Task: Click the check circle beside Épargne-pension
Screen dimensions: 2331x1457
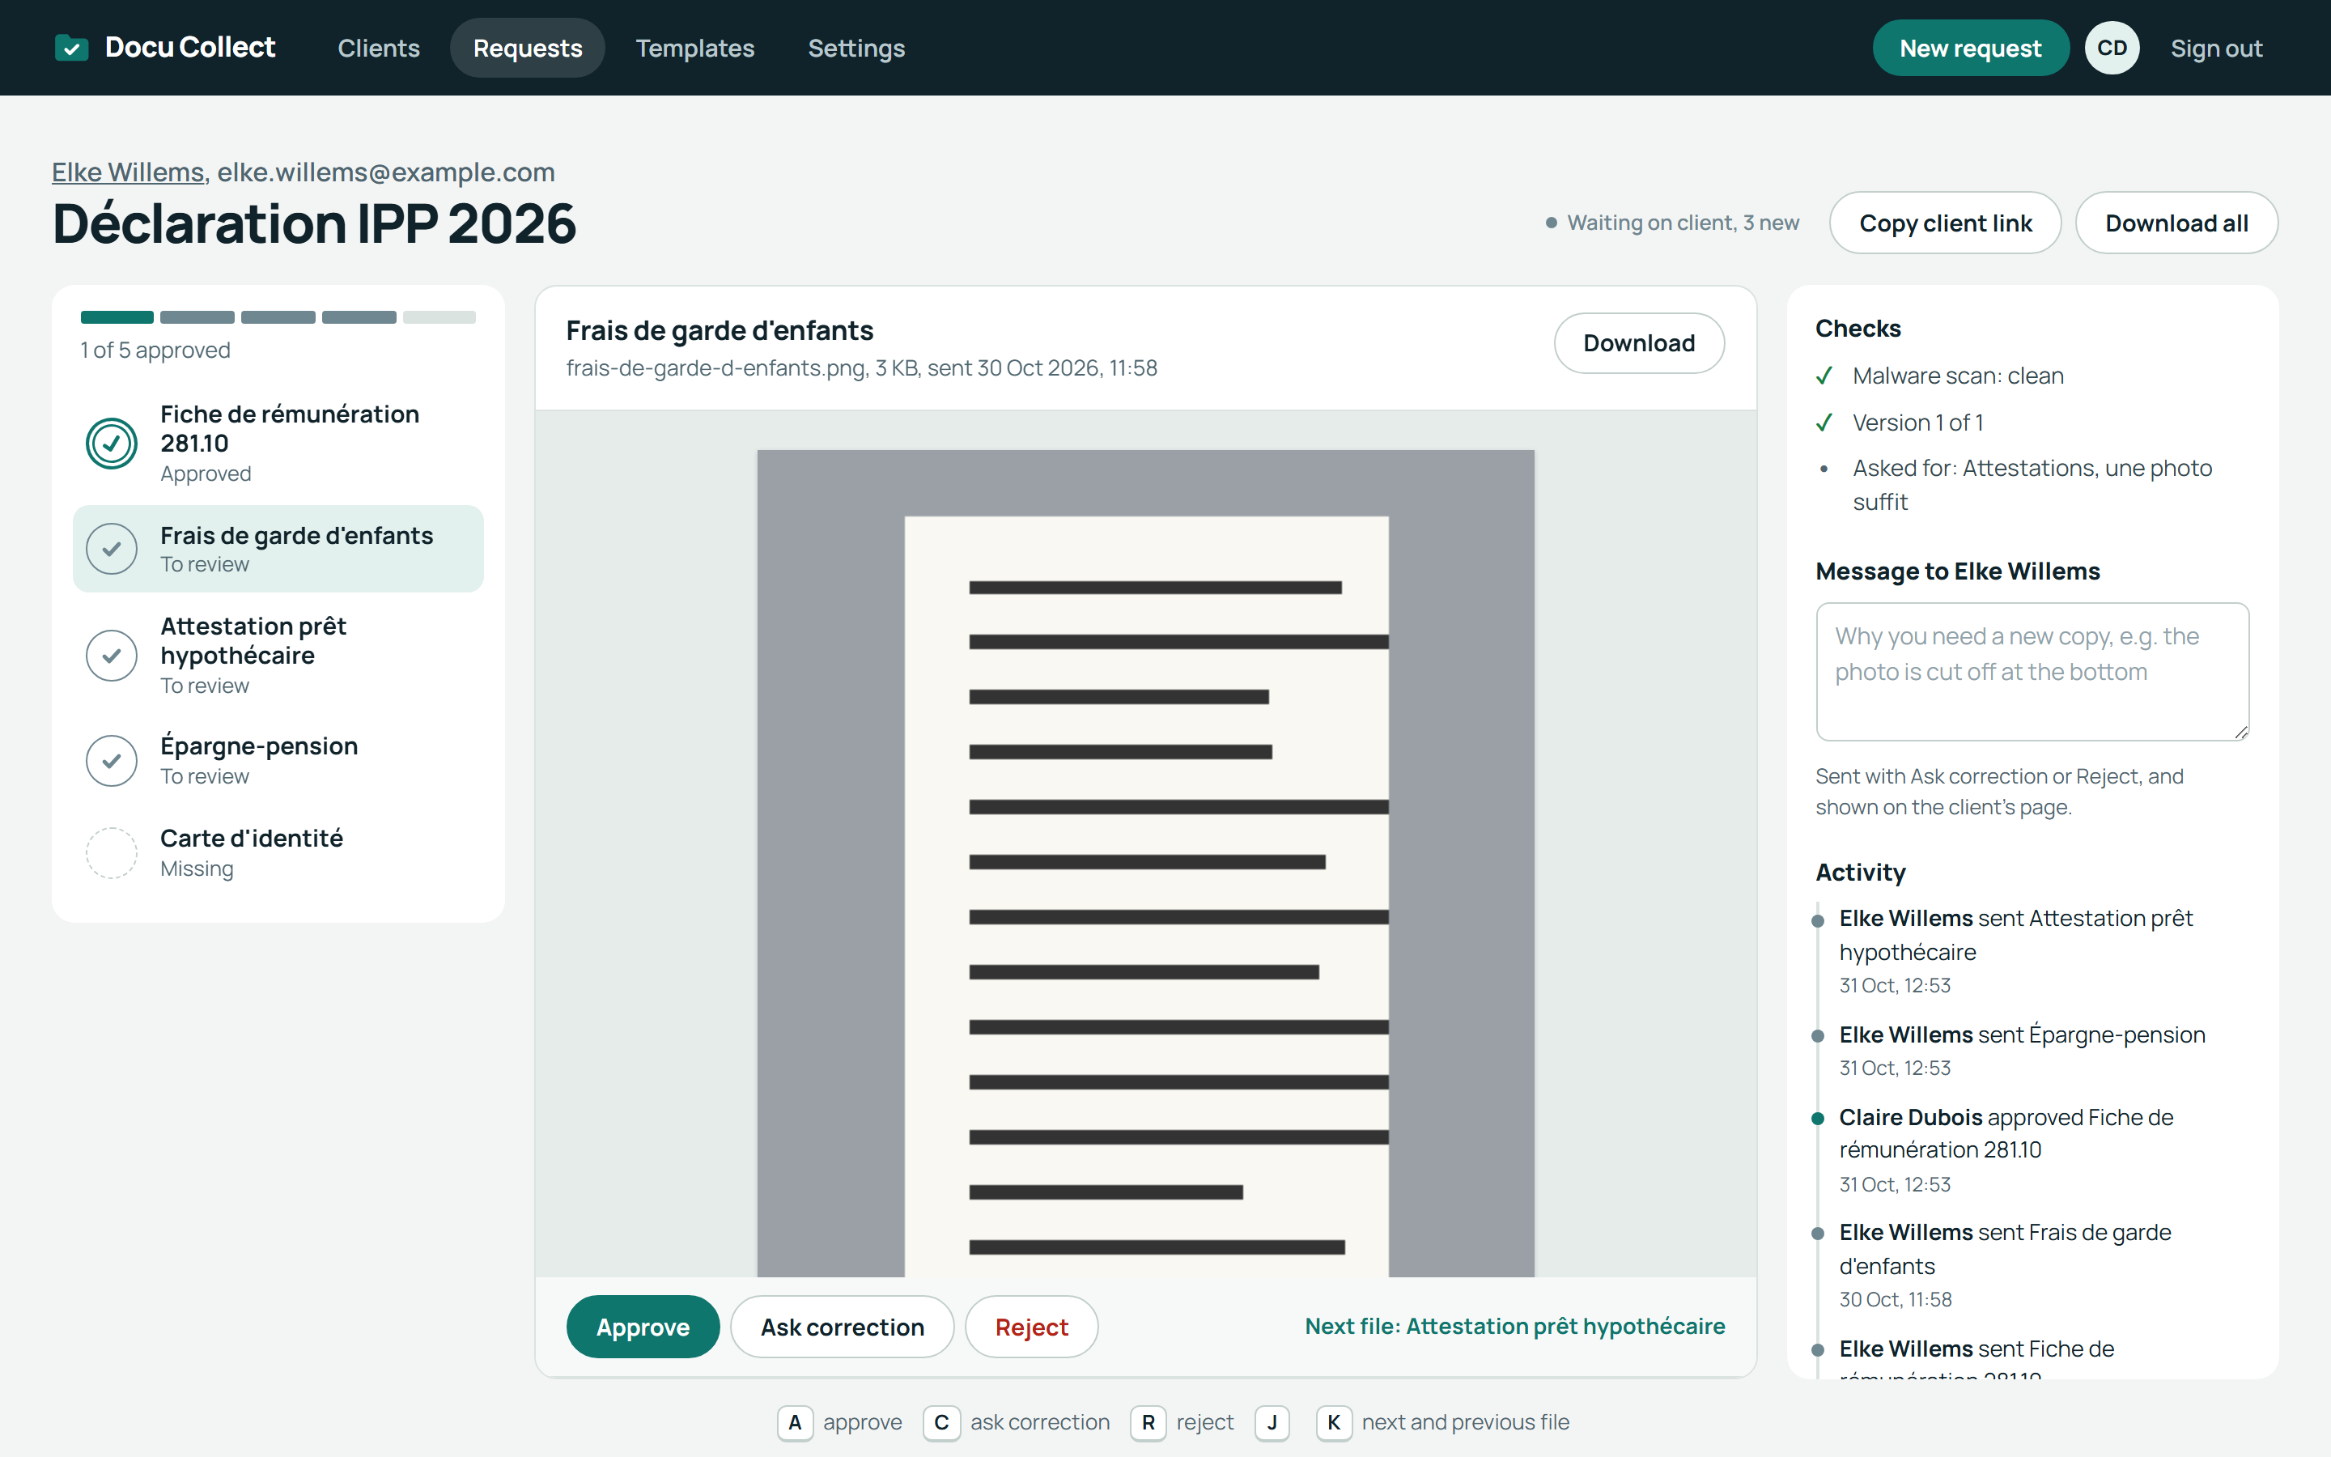Action: [112, 760]
